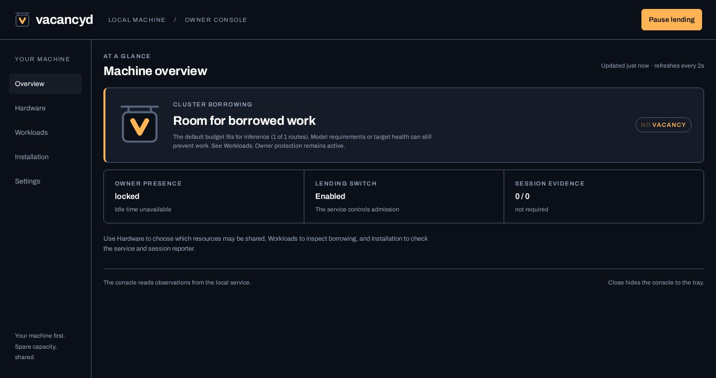Select the Machine overview heading
The width and height of the screenshot is (716, 378).
(155, 71)
